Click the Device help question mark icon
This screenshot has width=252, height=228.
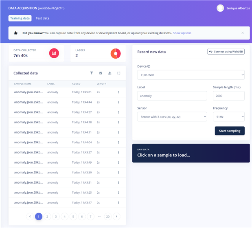pyautogui.click(x=149, y=66)
